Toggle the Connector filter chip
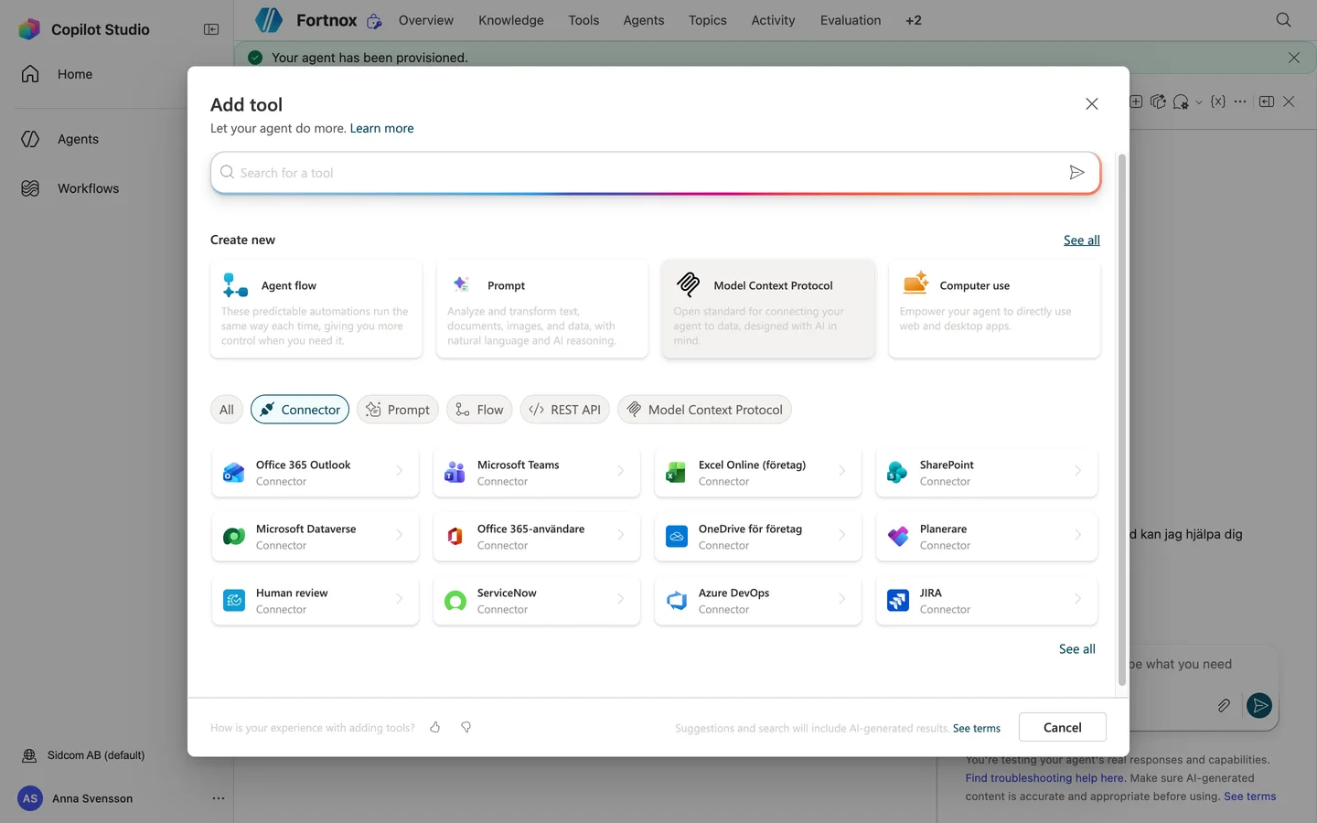The height and width of the screenshot is (823, 1317). (300, 410)
